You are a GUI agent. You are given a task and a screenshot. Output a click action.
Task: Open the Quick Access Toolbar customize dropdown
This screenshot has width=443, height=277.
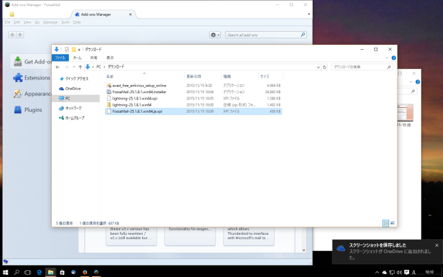79,50
